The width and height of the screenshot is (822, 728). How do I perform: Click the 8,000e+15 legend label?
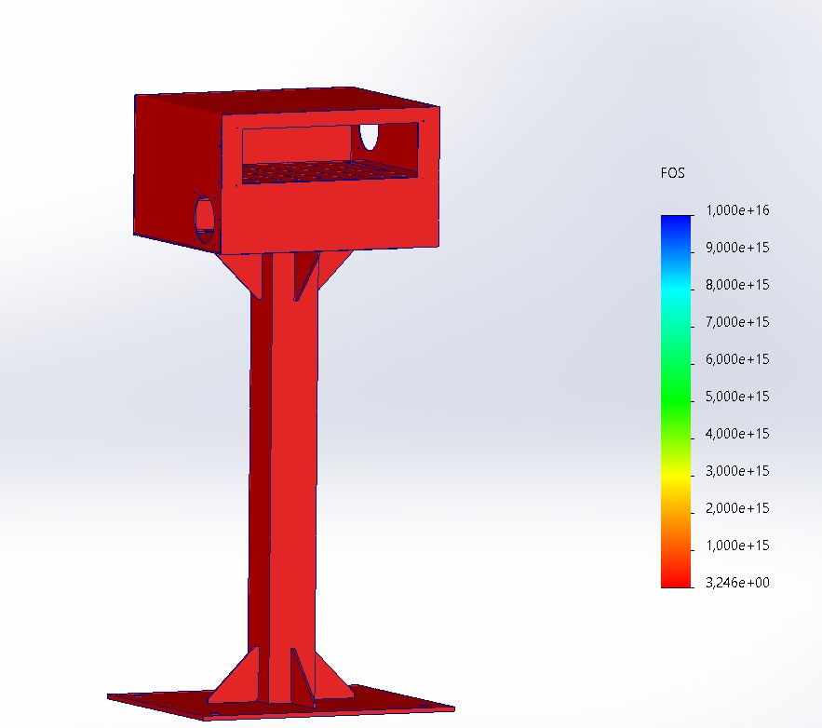pyautogui.click(x=737, y=285)
